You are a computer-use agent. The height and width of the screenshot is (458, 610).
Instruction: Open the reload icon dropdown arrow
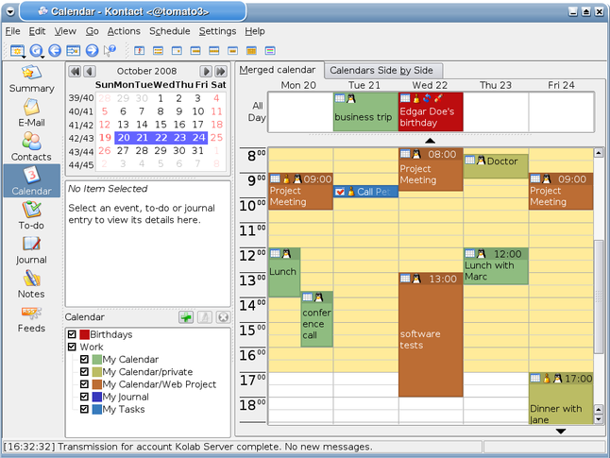[x=42, y=57]
